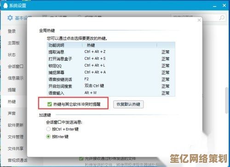Screen dimensions: 230x167
Task: Open the 主面板 settings section
Action: 14,43
